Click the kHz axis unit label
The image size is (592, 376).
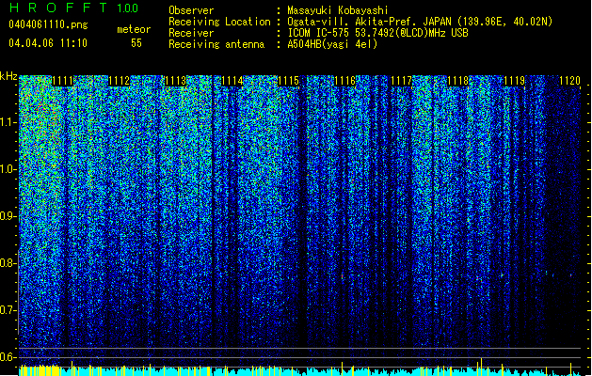coord(8,76)
